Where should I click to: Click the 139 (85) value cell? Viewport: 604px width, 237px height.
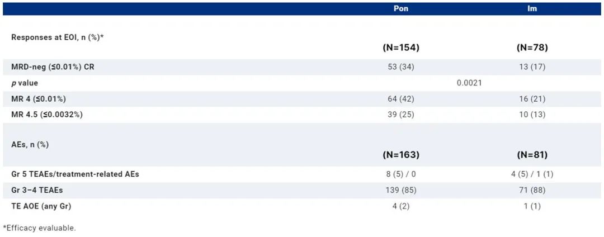(x=400, y=190)
